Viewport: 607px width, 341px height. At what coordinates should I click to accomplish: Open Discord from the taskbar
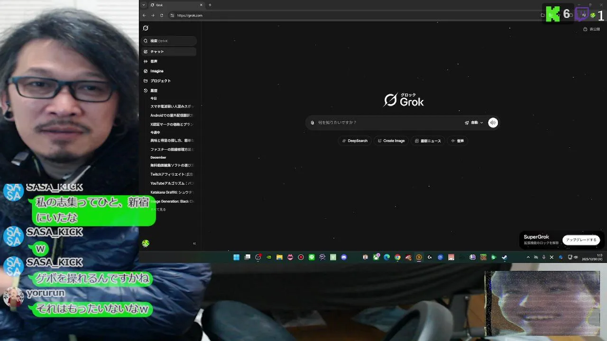[344, 257]
